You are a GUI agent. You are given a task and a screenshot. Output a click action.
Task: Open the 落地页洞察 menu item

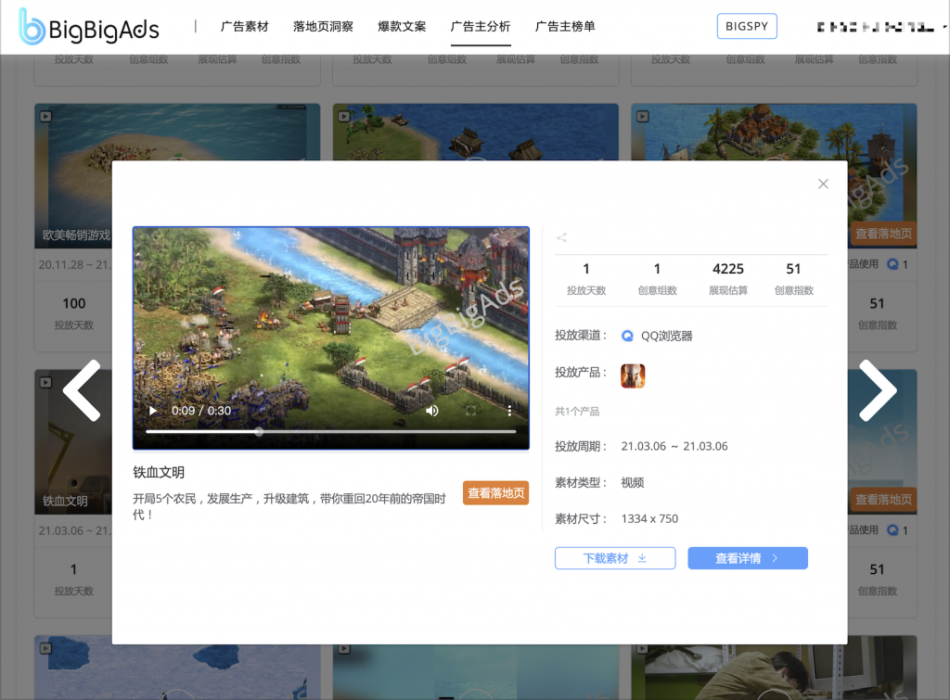point(323,27)
